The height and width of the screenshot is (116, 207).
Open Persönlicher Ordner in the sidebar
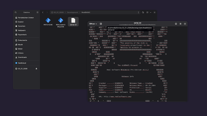[x=26, y=18]
